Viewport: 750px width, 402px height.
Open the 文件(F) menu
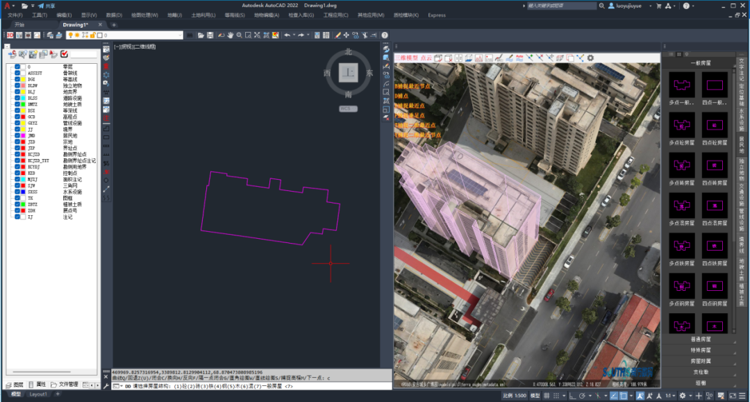(x=16, y=15)
